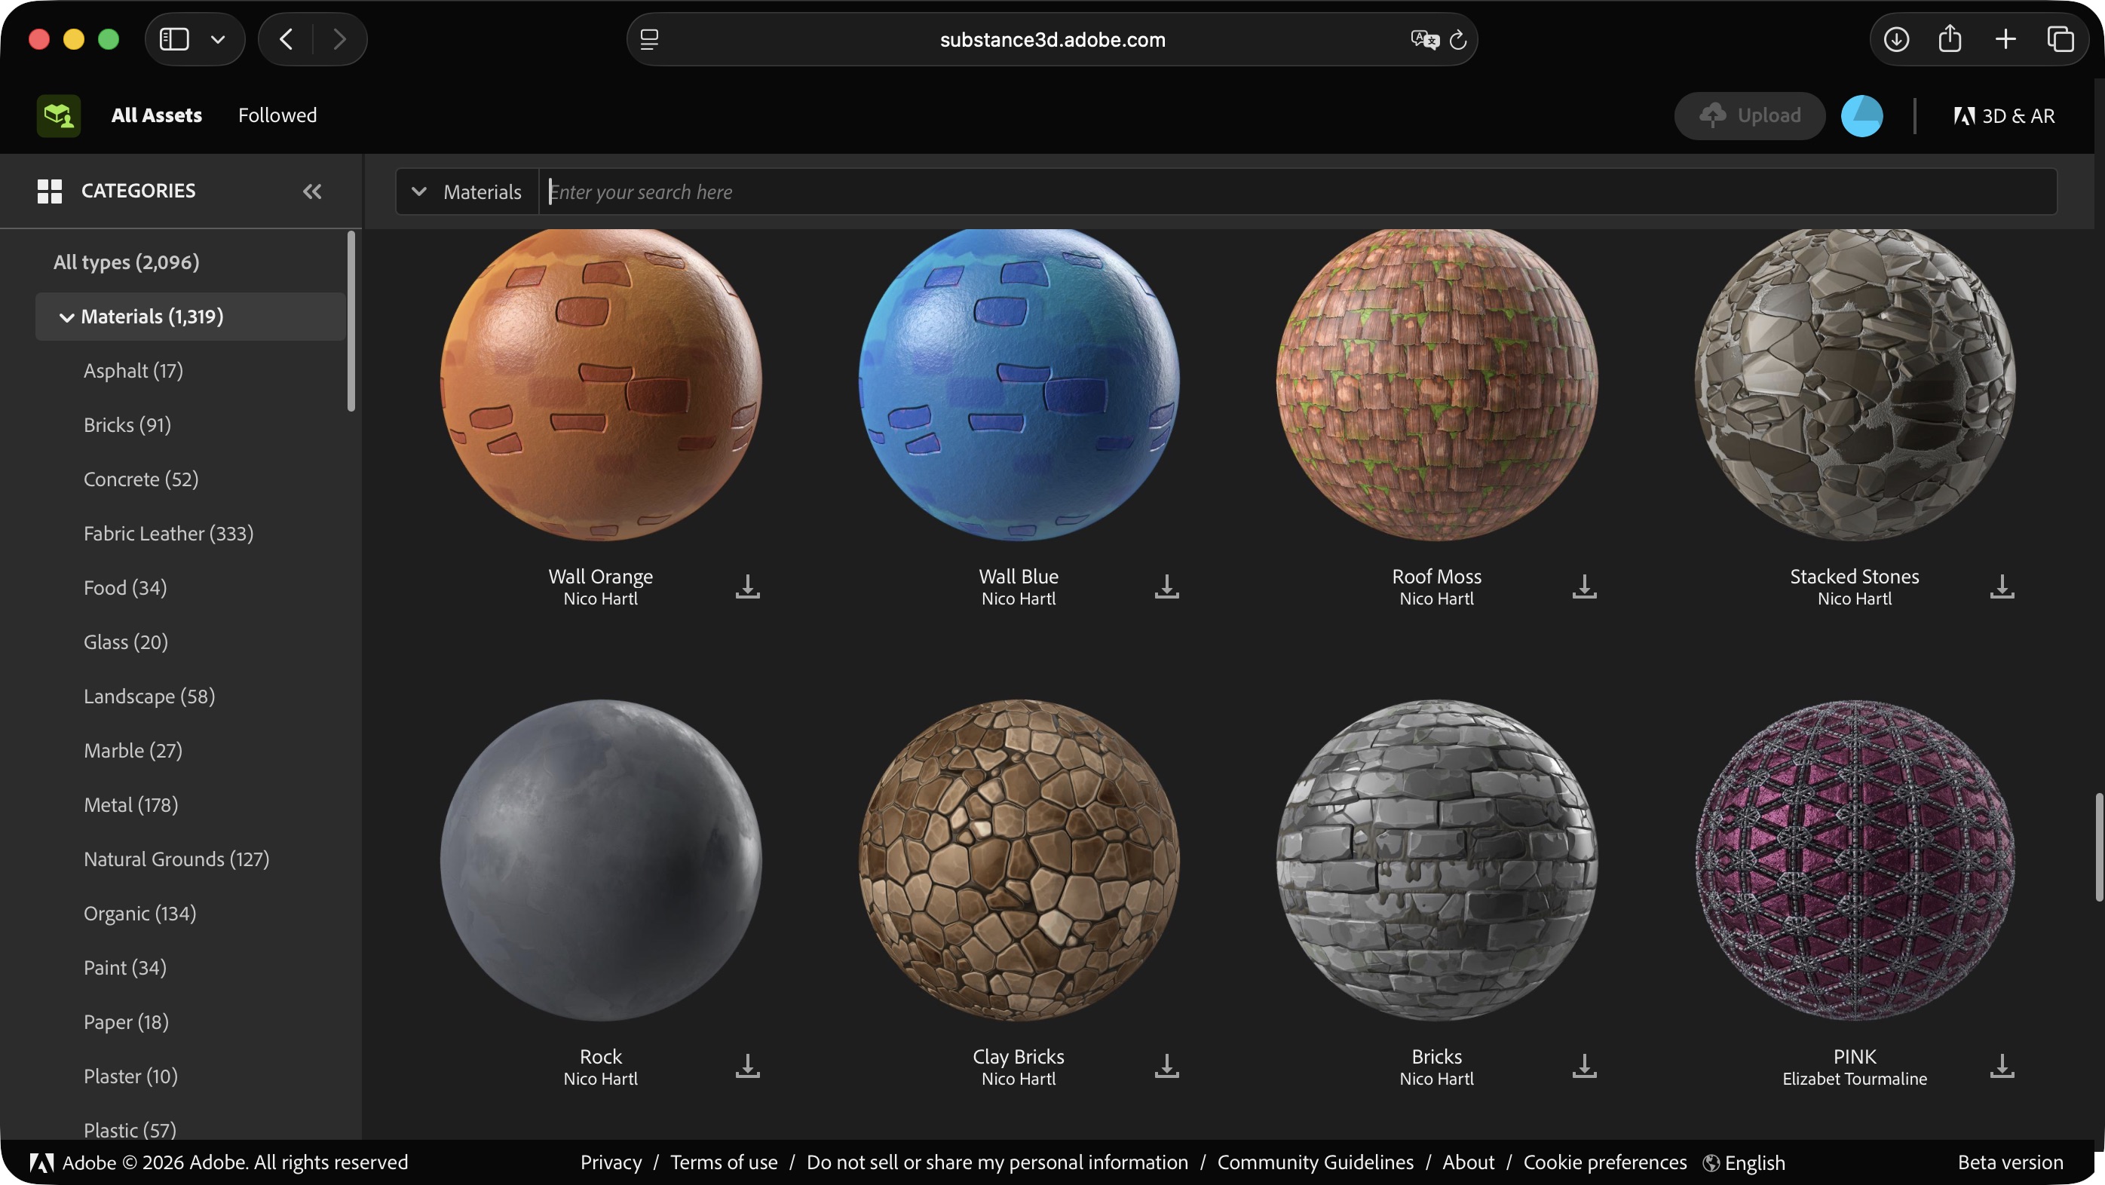Click the Substance 3D Community Assets logo

[59, 115]
